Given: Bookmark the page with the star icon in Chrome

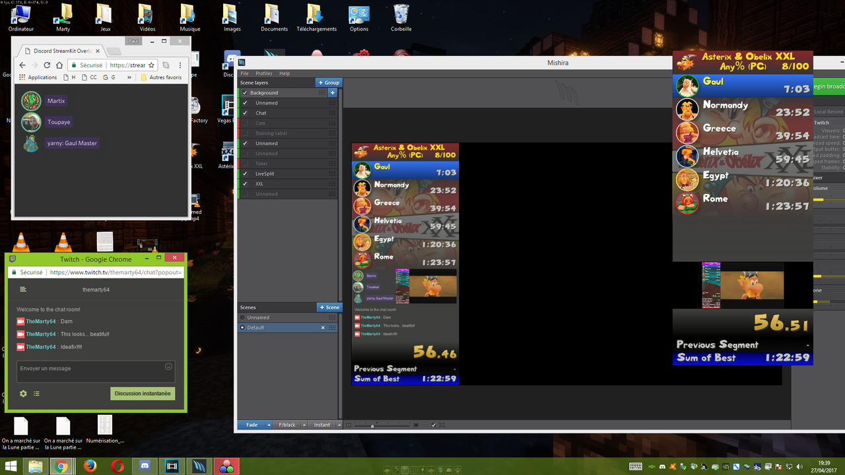Looking at the screenshot, I should tap(151, 65).
